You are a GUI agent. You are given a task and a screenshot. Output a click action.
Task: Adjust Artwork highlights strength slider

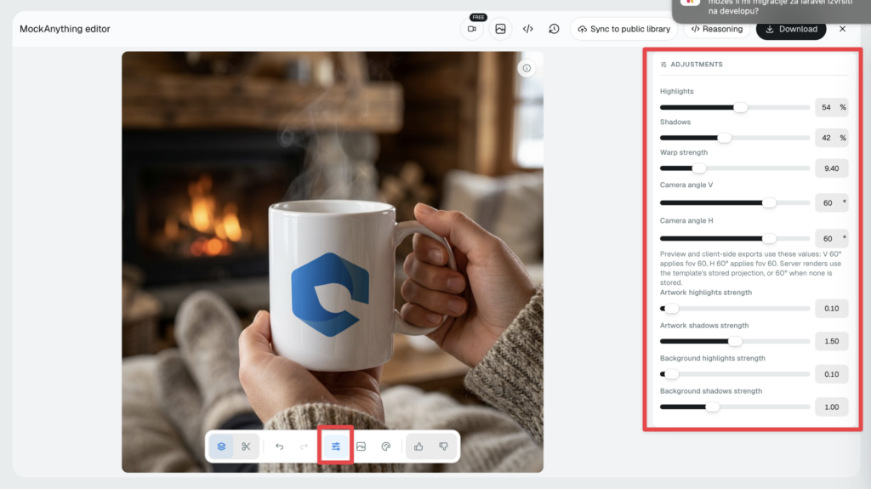coord(734,309)
